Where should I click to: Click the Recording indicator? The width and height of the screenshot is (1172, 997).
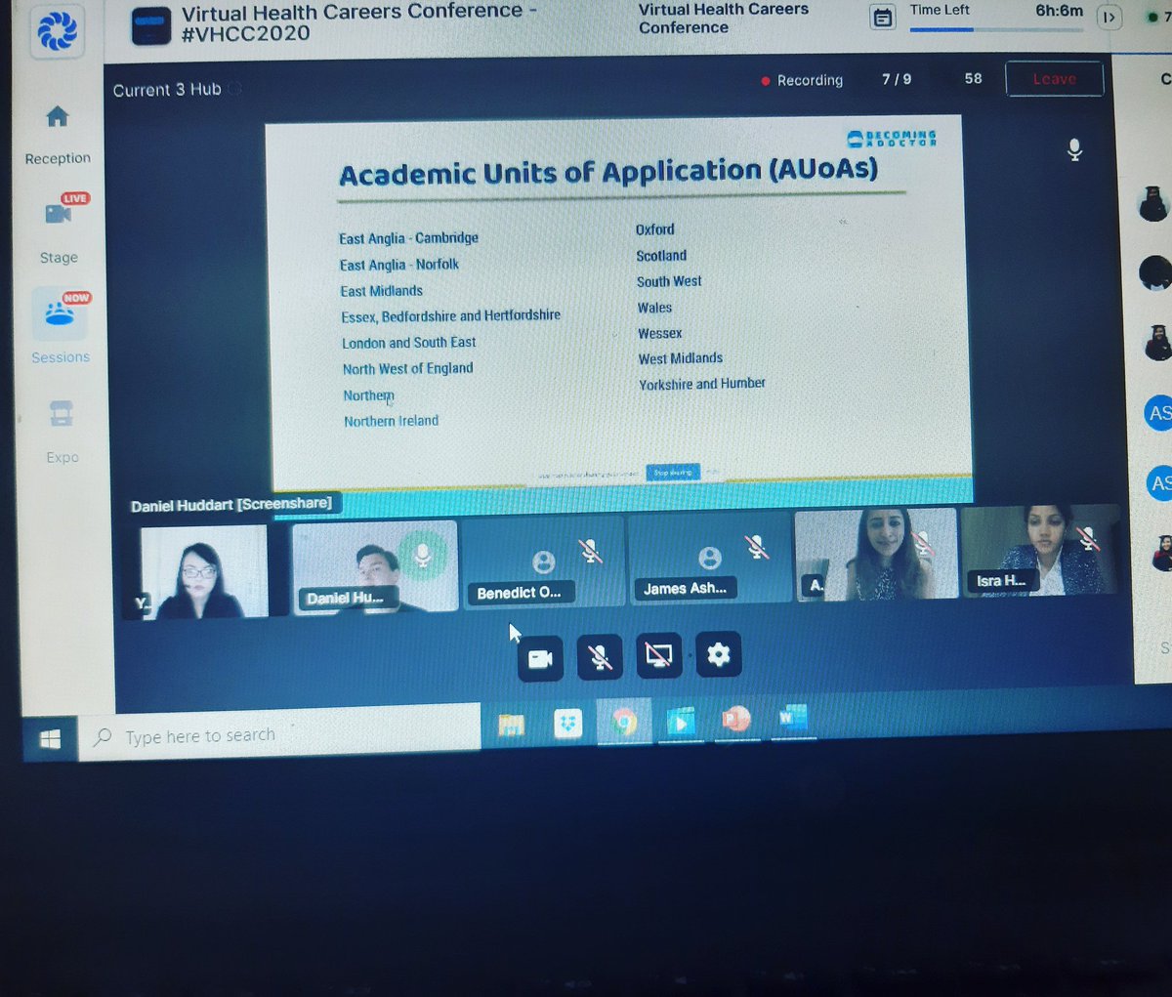tap(802, 80)
